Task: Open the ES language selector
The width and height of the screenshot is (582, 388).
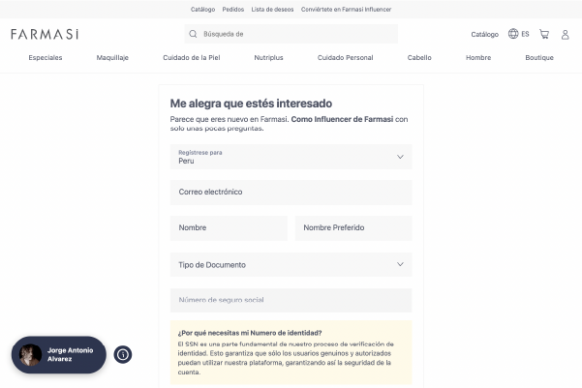Action: (525, 34)
